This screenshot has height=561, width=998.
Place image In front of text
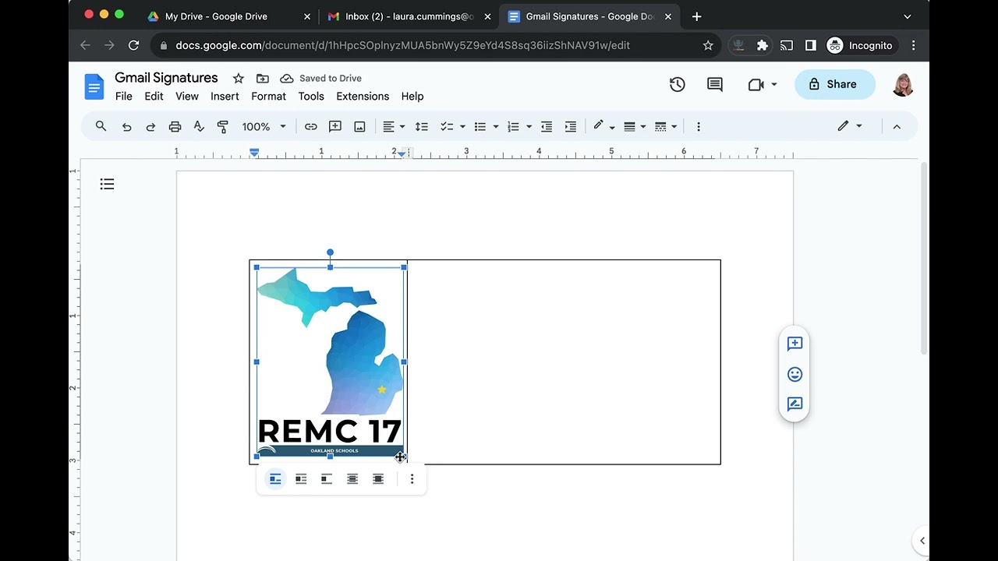pos(378,479)
